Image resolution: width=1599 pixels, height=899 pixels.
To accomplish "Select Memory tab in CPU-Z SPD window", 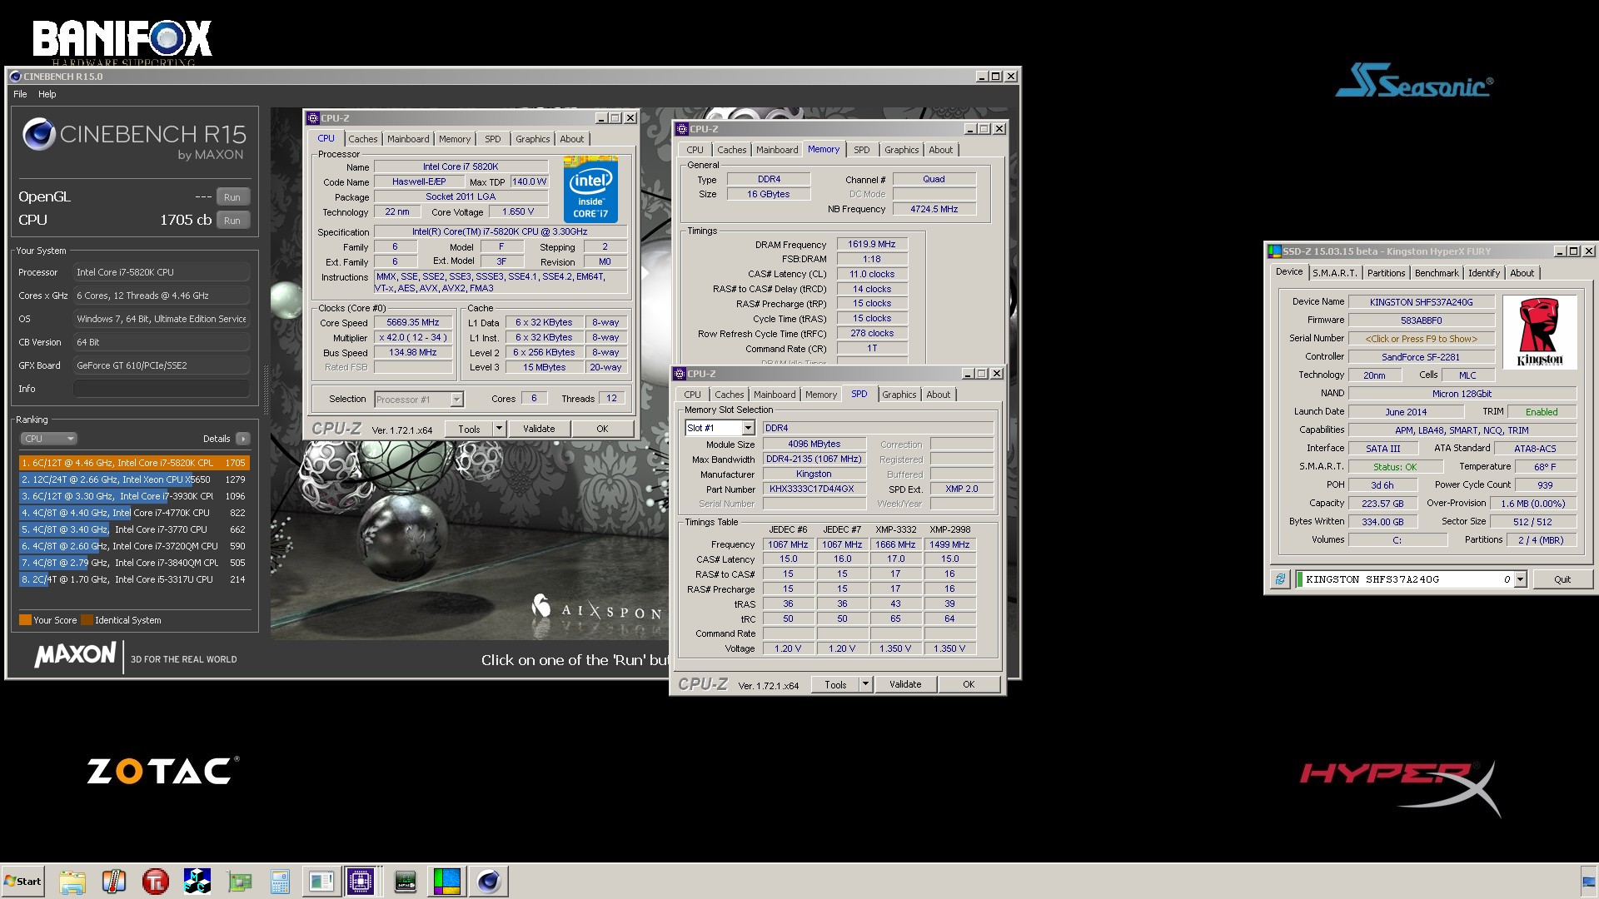I will [820, 395].
